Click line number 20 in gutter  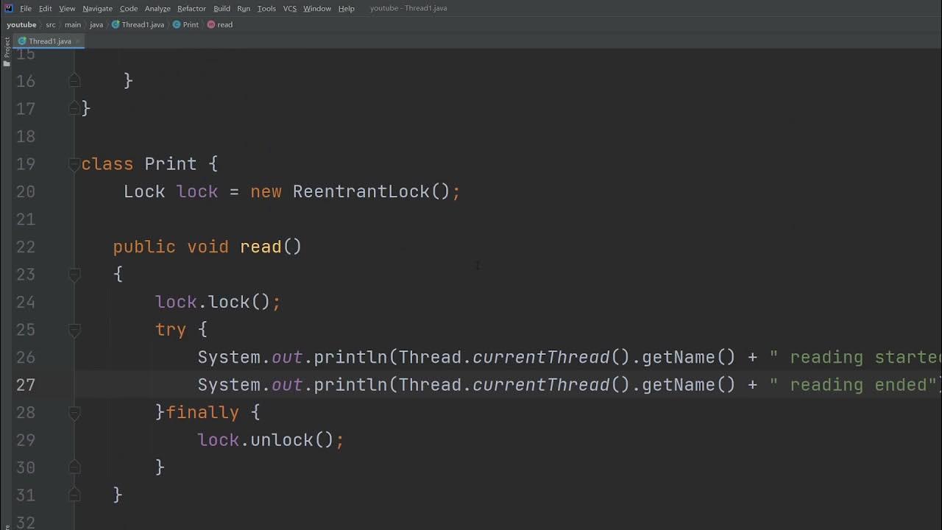pos(26,191)
